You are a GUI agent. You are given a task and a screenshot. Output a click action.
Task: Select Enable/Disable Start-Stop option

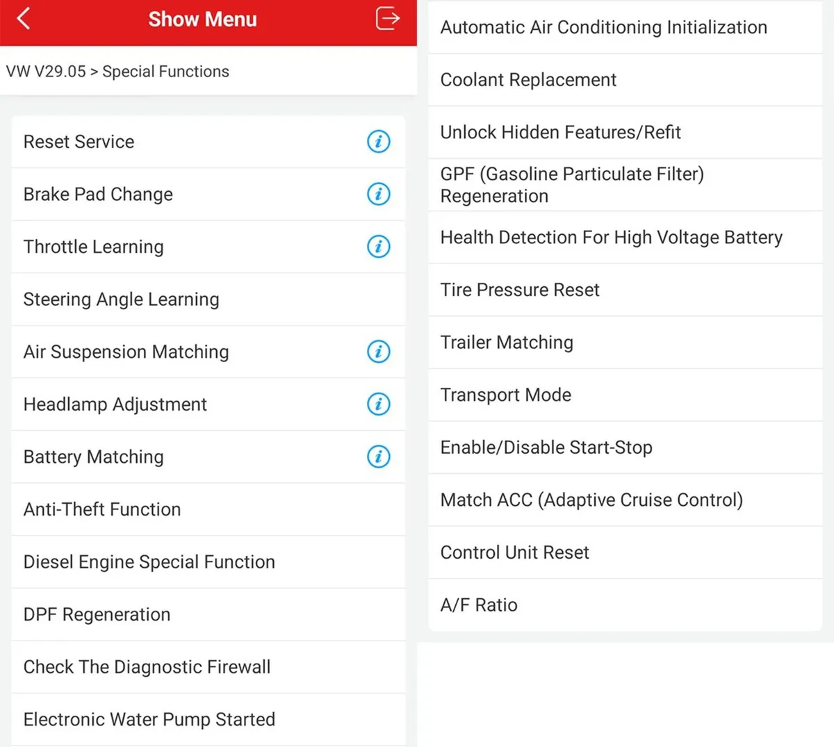(x=546, y=448)
